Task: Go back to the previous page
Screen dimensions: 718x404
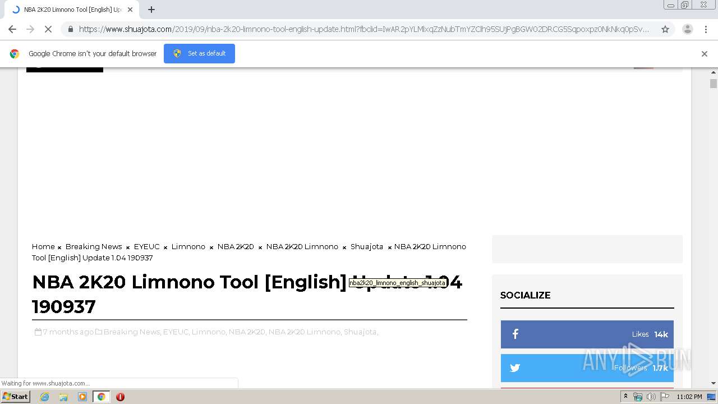Action: click(x=12, y=29)
